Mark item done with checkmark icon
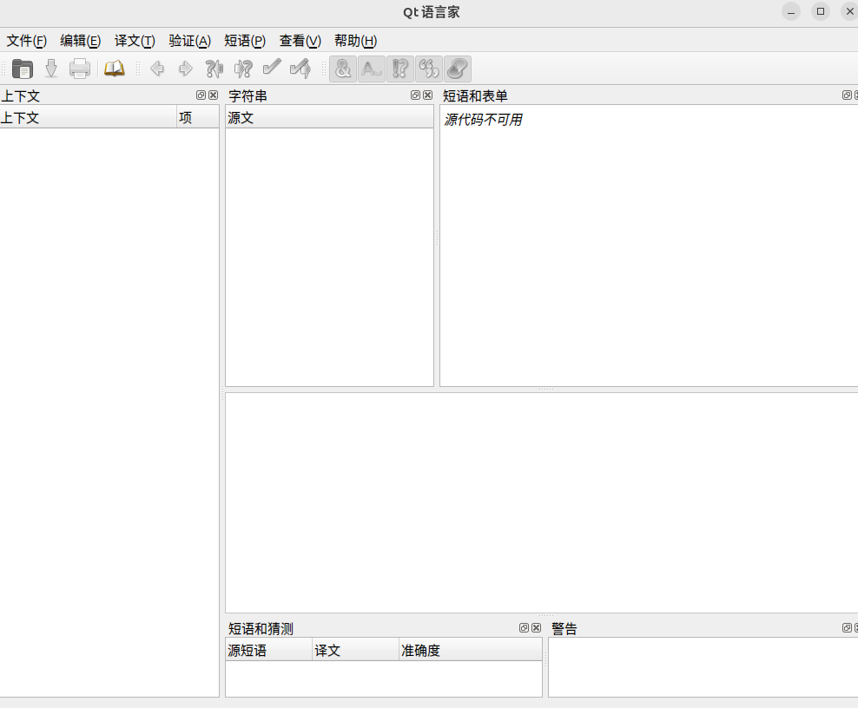858x708 pixels. (x=272, y=69)
